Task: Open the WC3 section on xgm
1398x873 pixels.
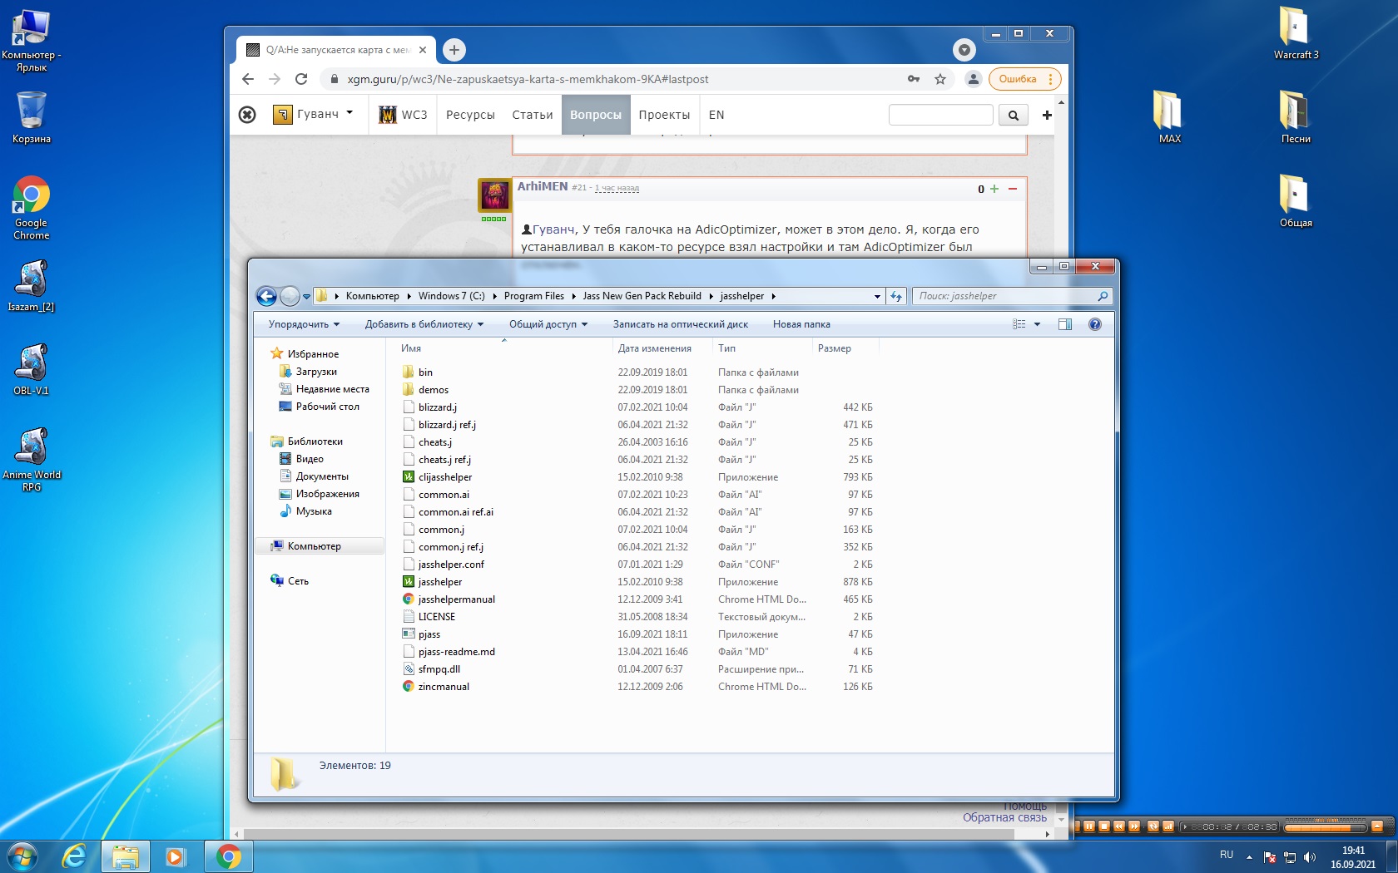Action: [x=403, y=115]
